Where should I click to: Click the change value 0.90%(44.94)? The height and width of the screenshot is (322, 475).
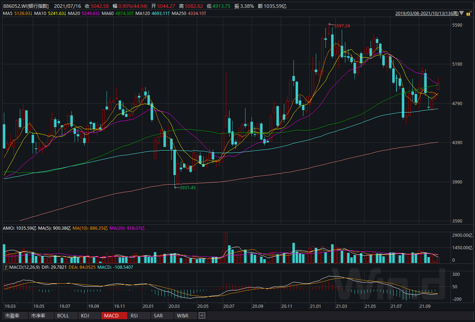(134, 6)
